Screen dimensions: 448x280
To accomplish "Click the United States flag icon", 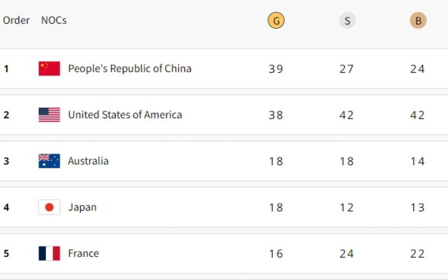I will (49, 115).
